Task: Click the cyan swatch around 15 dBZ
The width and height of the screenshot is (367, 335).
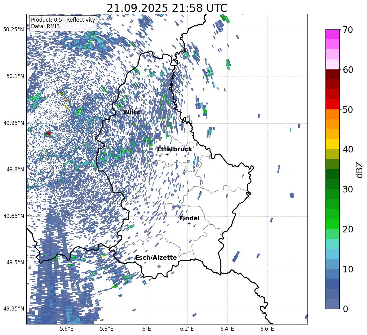Action: (333, 244)
